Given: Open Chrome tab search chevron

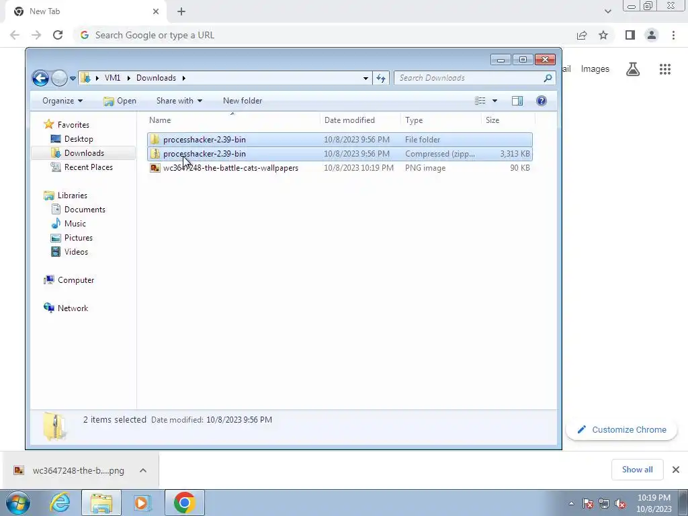Looking at the screenshot, I should click(x=607, y=11).
